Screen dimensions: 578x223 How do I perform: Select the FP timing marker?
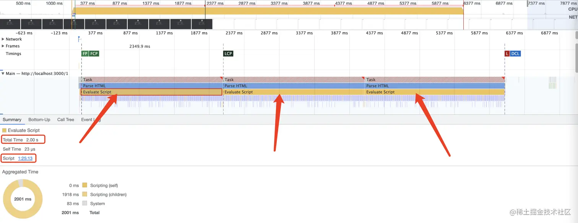pos(85,54)
